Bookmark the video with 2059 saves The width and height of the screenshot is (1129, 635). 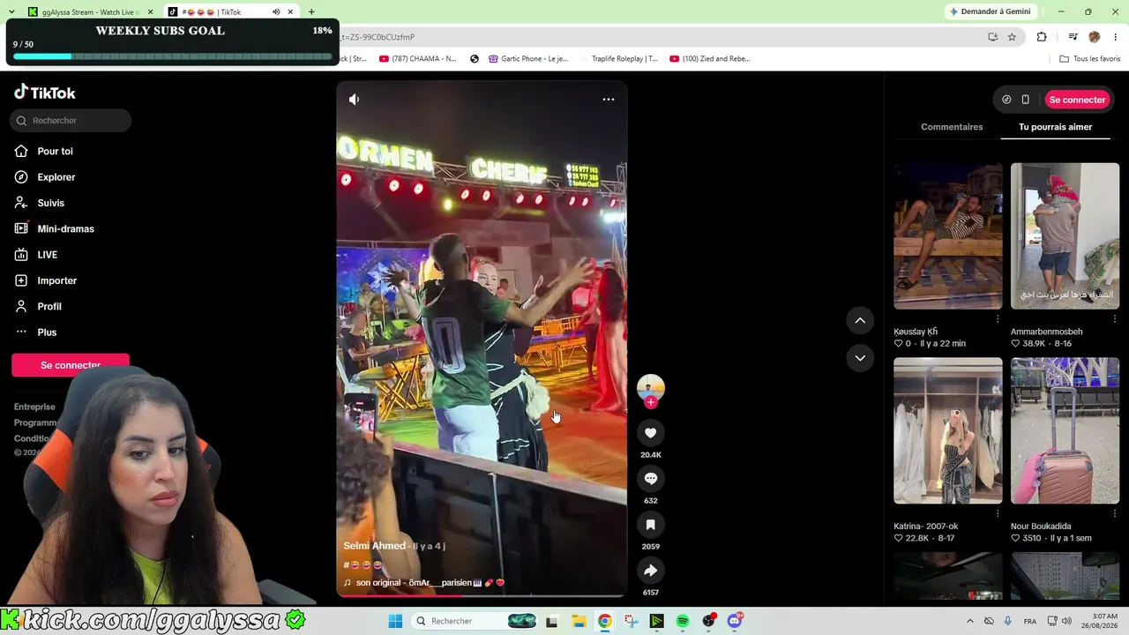tap(651, 525)
